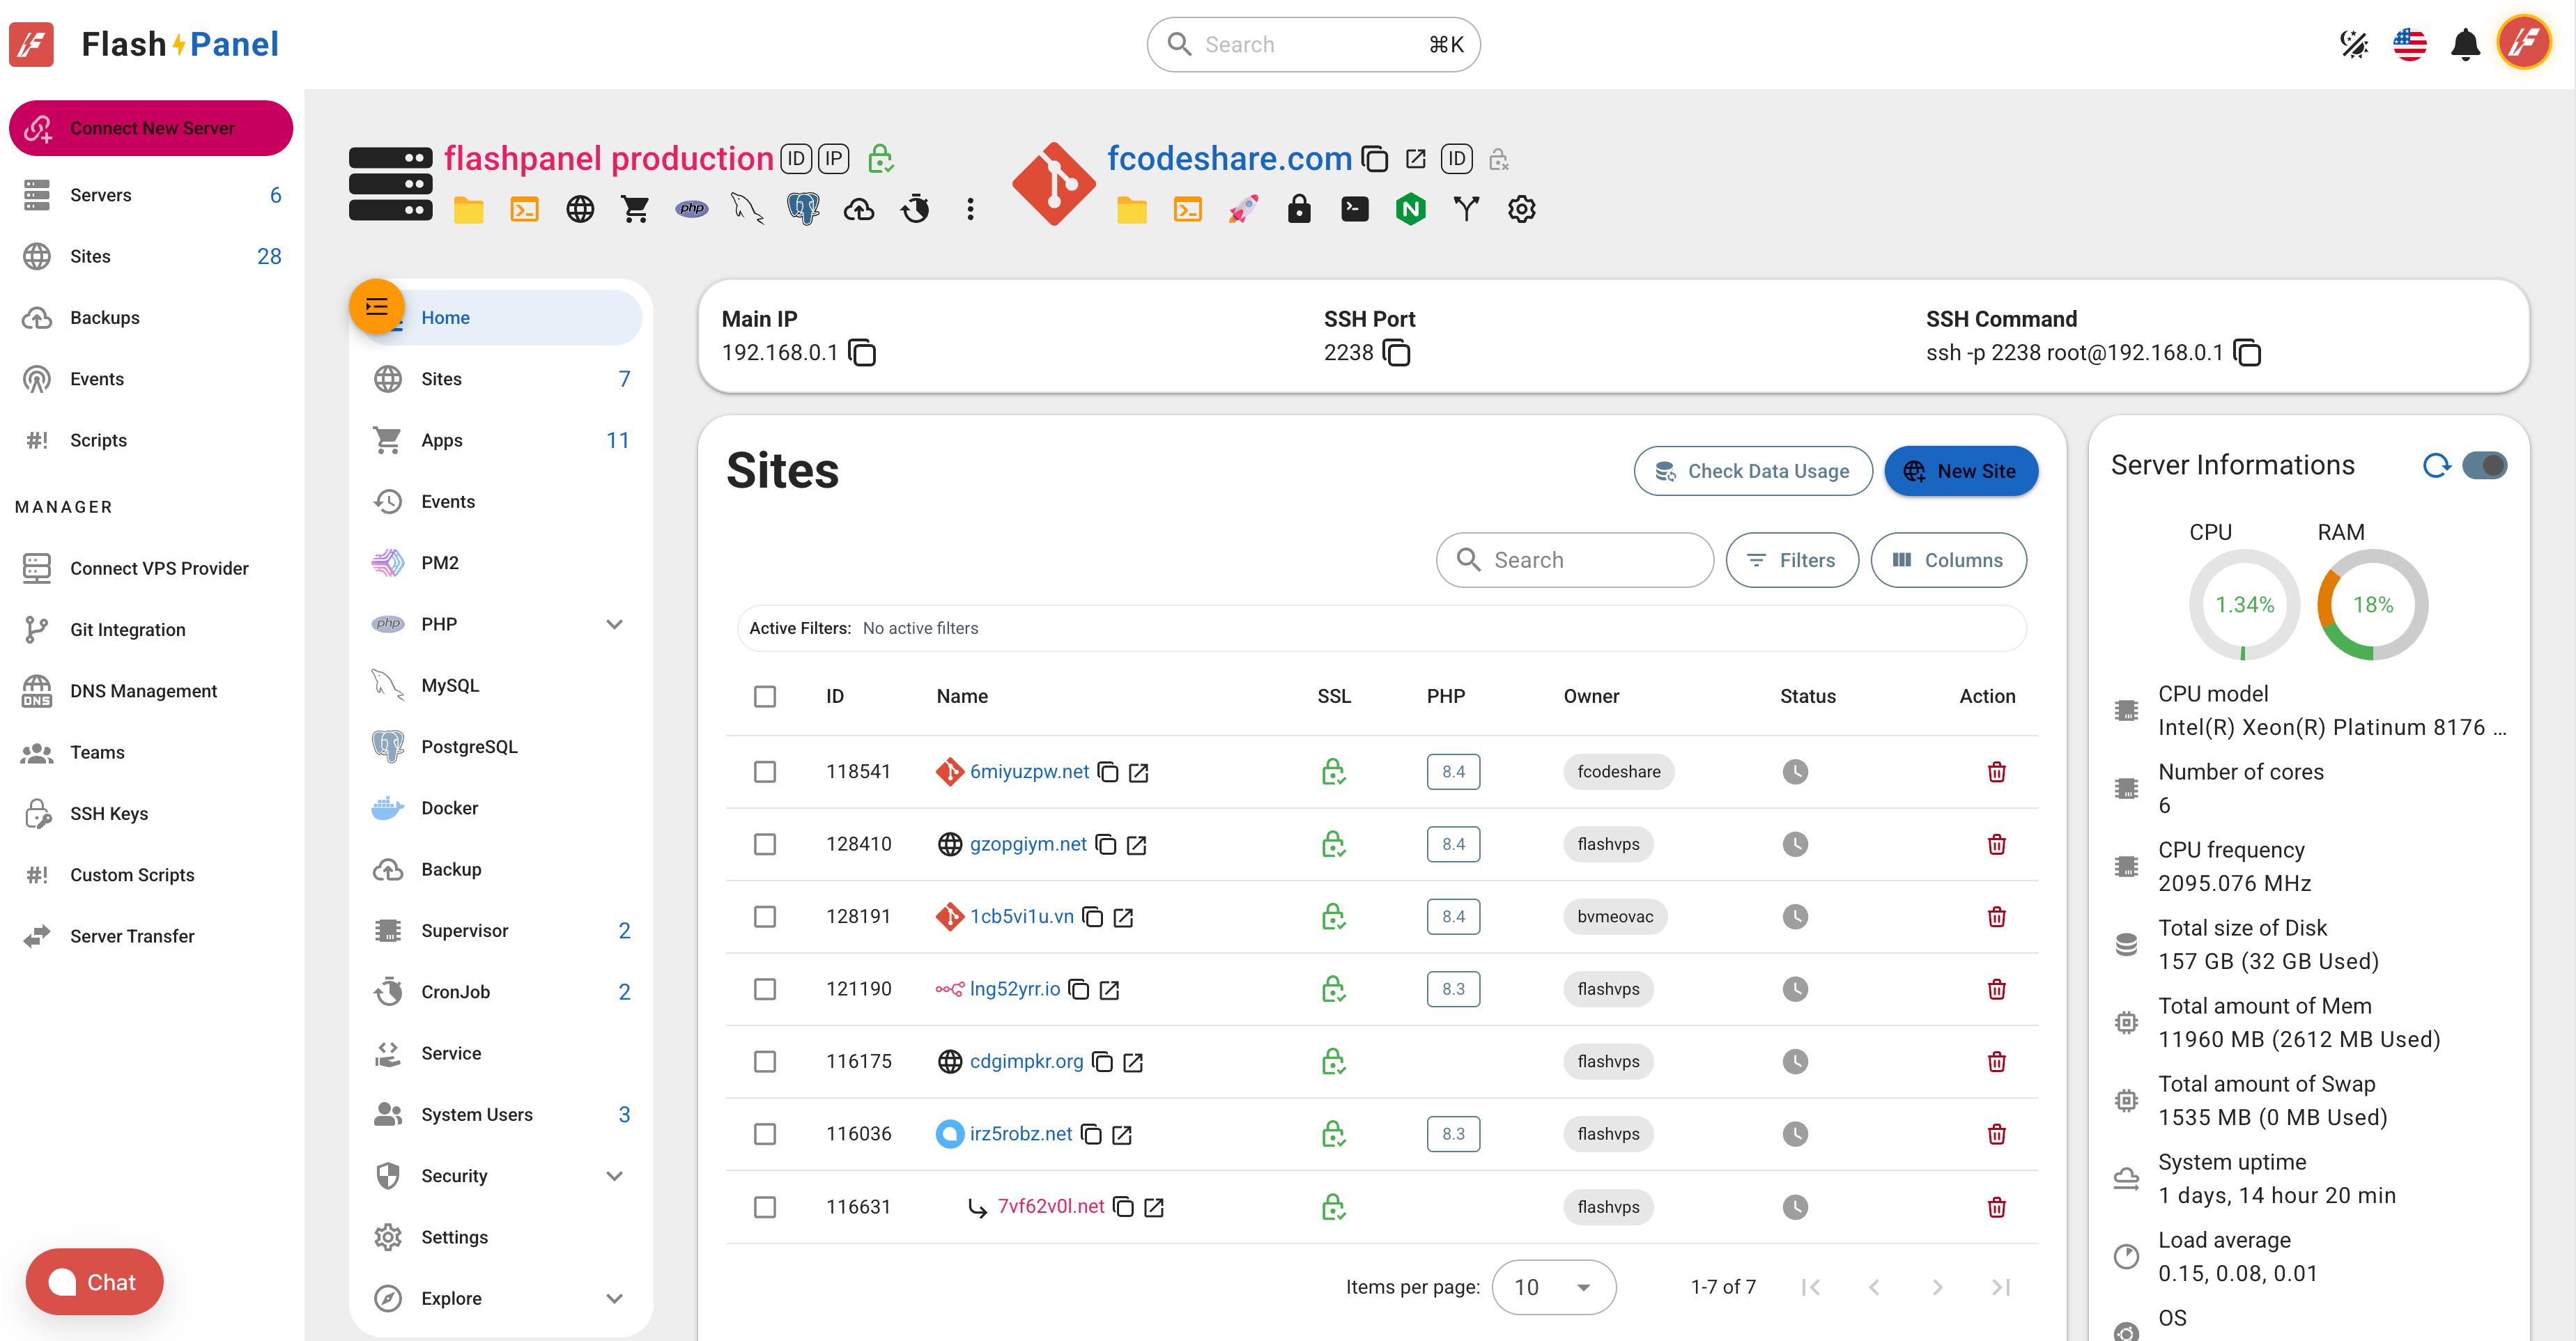This screenshot has width=2576, height=1341.
Task: Check the row for site 121190
Action: [x=765, y=989]
